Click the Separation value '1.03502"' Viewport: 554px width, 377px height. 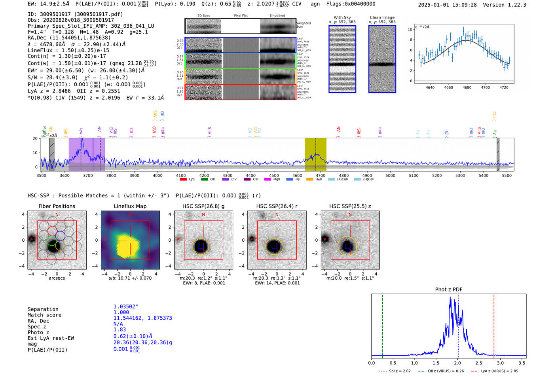click(126, 307)
